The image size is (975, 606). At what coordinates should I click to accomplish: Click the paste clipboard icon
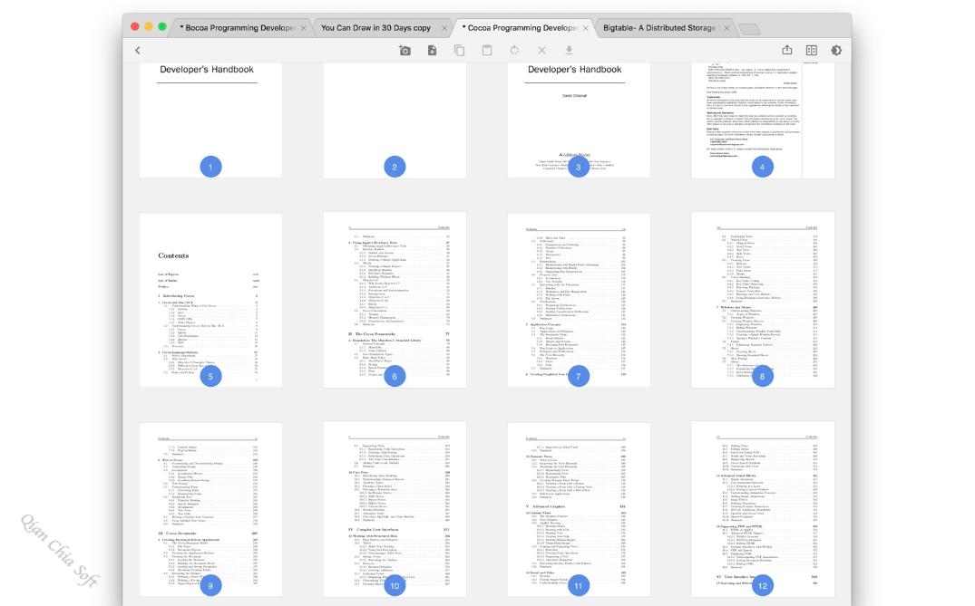pos(487,51)
